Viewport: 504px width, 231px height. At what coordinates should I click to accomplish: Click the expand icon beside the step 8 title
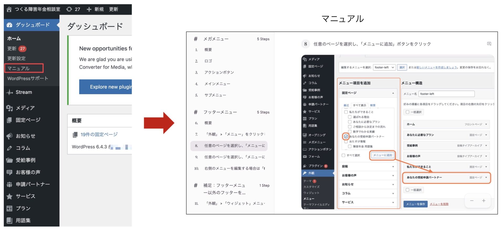pyautogui.click(x=489, y=44)
